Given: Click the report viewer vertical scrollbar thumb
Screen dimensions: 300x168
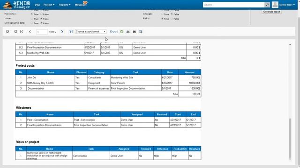Looking at the screenshot, I should [290, 138].
